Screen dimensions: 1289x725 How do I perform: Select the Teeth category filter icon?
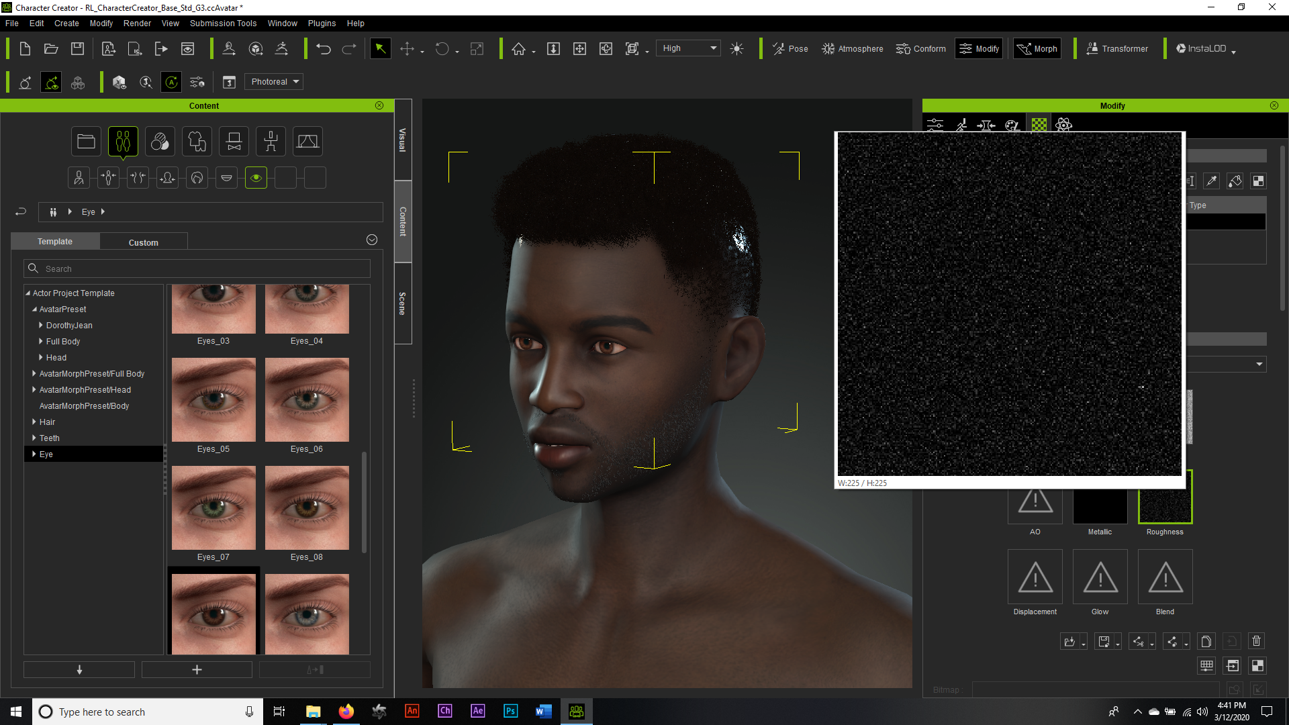pos(226,178)
